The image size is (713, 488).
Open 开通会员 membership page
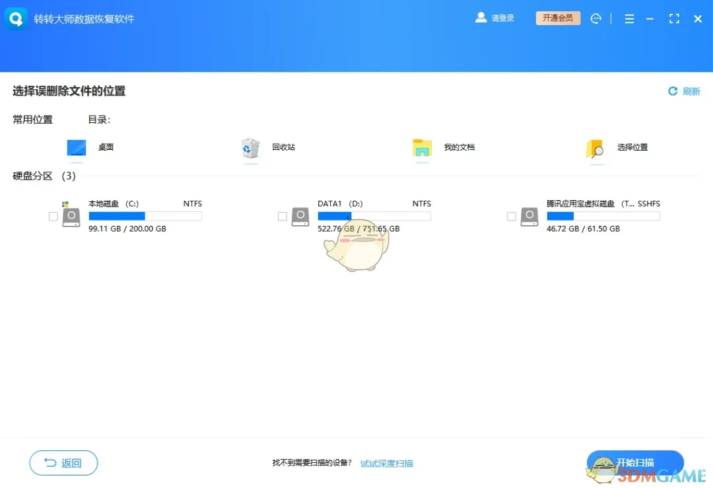[x=558, y=18]
